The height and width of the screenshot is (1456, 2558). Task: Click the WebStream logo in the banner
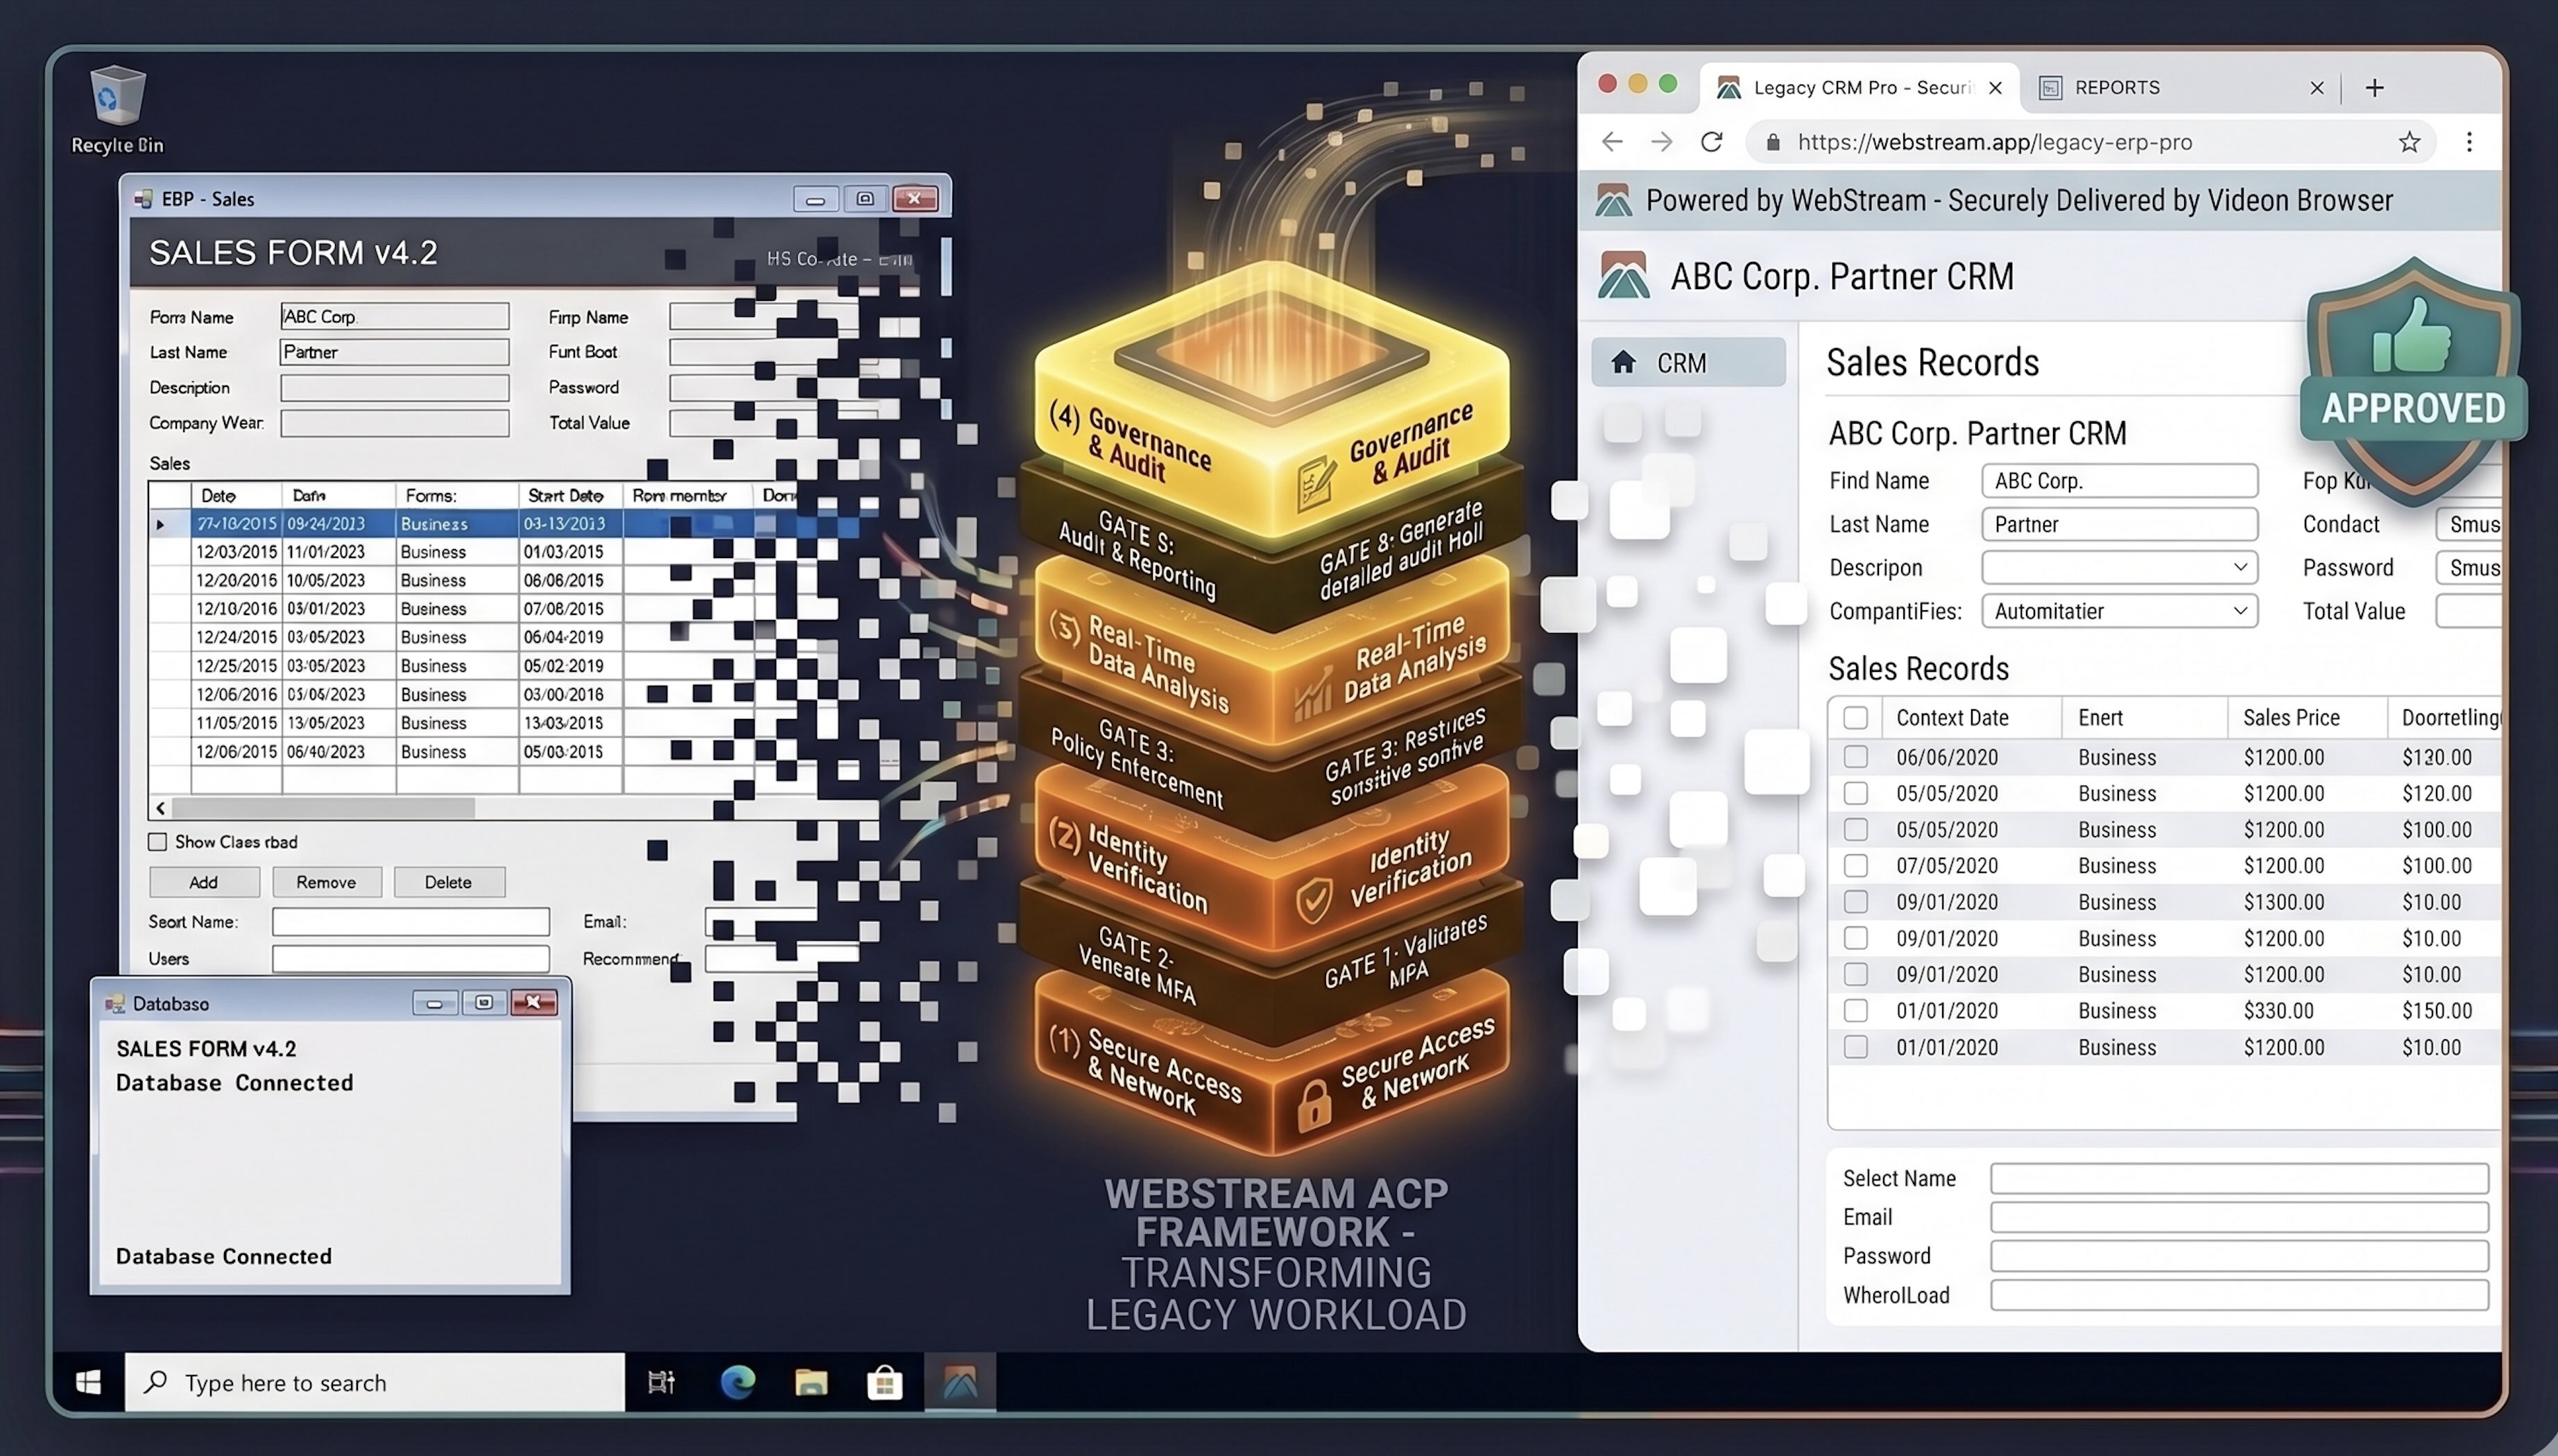[1613, 200]
